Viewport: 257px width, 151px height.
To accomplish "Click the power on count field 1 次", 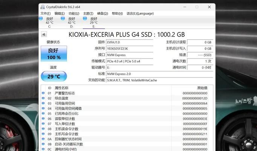I will coord(200,61).
